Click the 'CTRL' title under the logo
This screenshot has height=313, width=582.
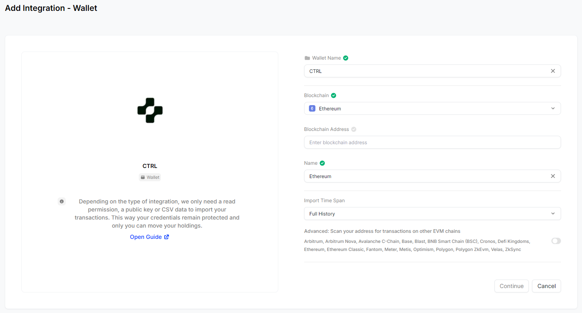coord(150,166)
